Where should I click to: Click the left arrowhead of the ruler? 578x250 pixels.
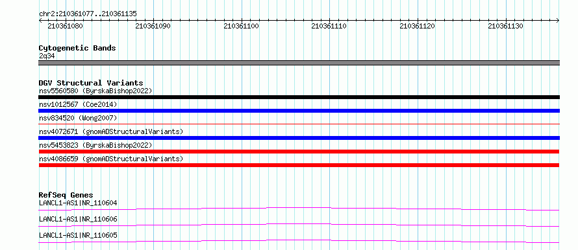click(40, 20)
